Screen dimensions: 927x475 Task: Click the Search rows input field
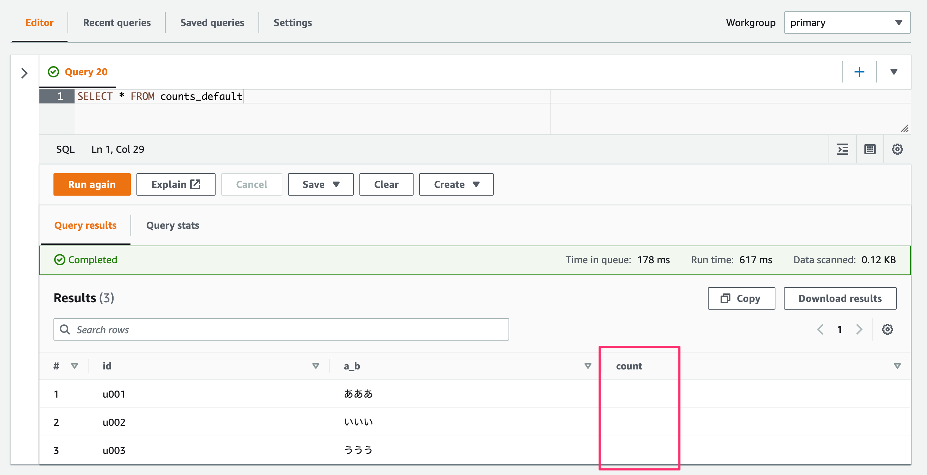coord(281,329)
